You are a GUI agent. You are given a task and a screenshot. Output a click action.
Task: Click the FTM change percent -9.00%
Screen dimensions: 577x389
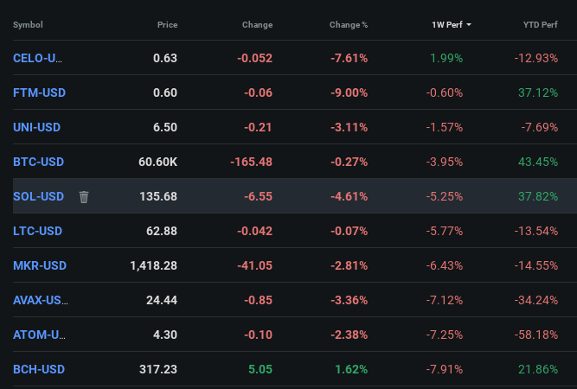click(x=349, y=92)
